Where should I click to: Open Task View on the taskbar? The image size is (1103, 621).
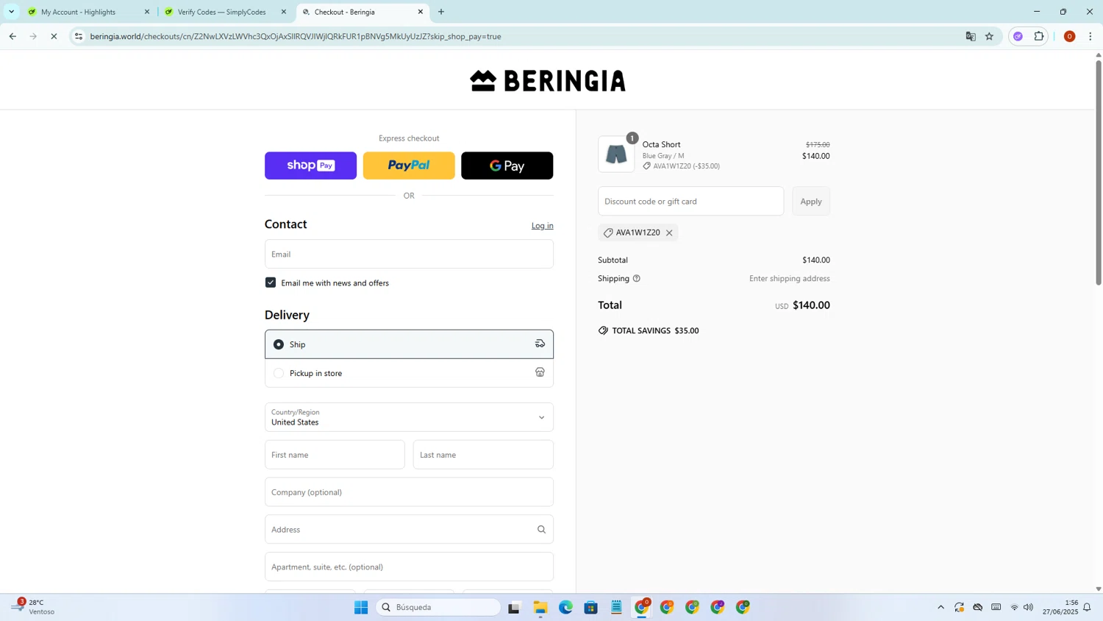[x=514, y=607]
